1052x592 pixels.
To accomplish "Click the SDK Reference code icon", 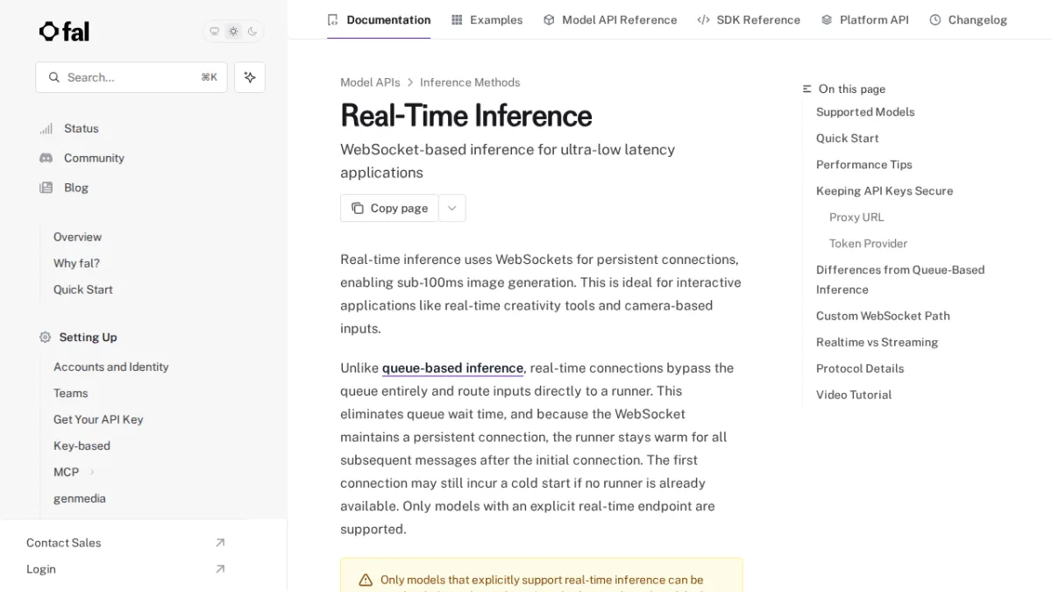I will [703, 19].
